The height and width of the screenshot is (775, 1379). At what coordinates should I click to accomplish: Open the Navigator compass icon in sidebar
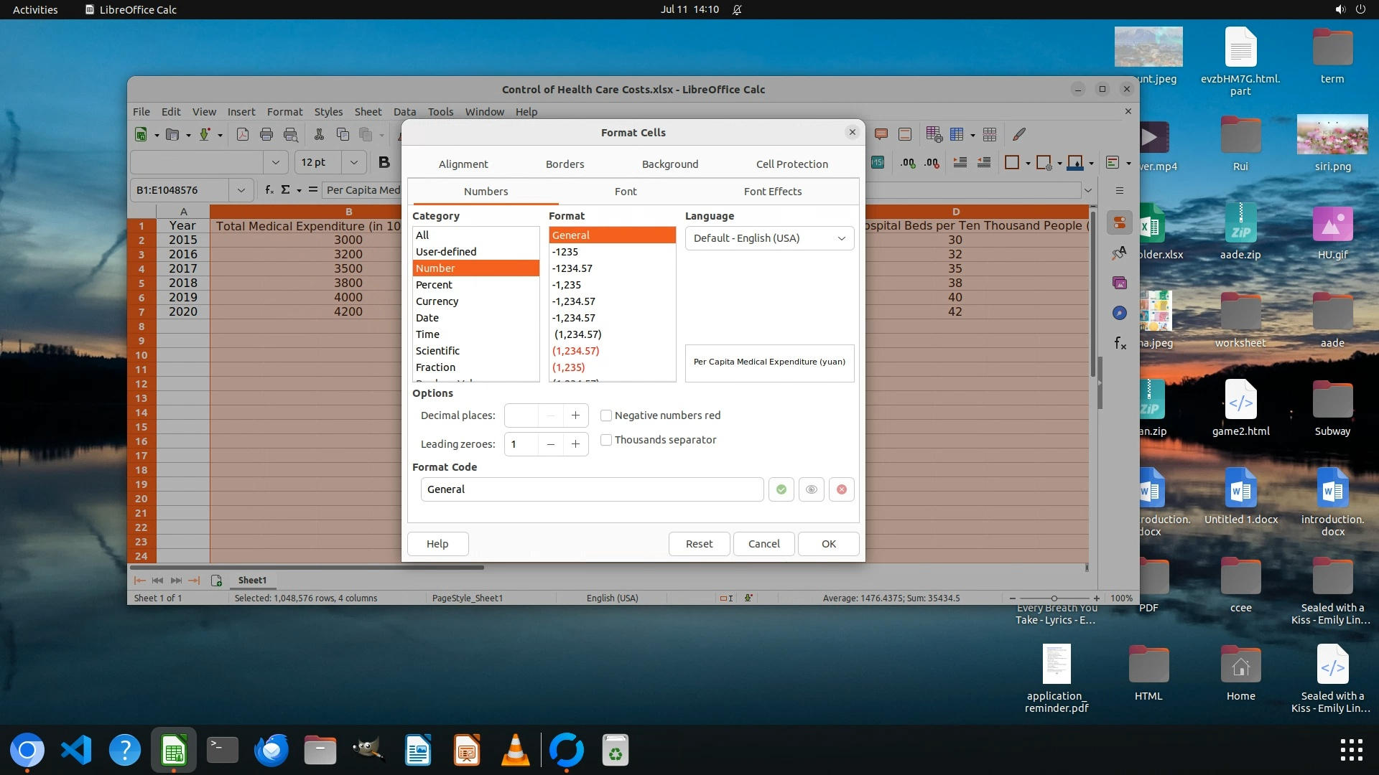coord(1119,313)
